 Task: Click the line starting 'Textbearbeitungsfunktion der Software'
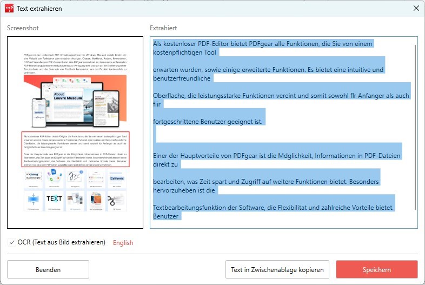point(274,208)
